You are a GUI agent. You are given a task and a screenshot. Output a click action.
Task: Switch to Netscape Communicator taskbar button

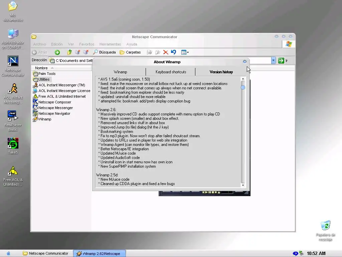[46, 253]
